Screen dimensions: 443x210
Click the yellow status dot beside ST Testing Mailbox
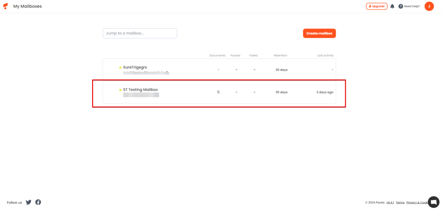pyautogui.click(x=120, y=90)
